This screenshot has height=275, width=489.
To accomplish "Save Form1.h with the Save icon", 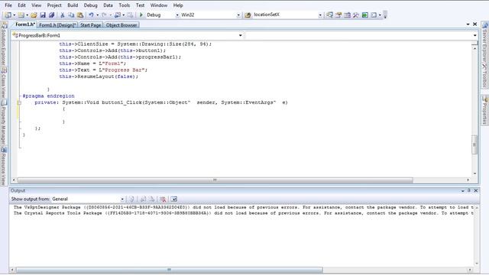I will (x=43, y=15).
